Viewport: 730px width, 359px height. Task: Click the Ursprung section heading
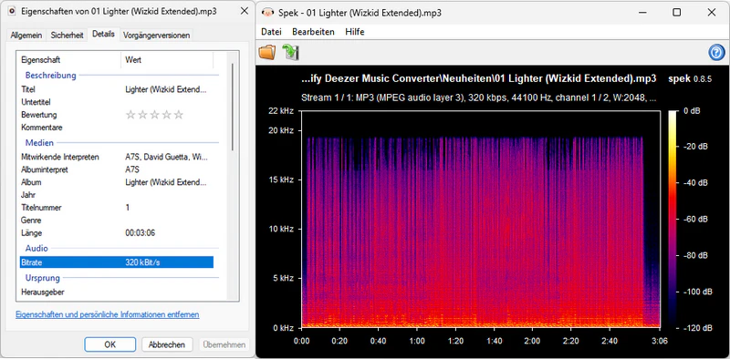(43, 278)
